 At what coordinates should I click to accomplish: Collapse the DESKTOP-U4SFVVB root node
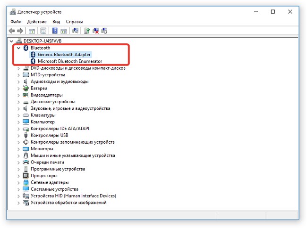[x=11, y=41]
